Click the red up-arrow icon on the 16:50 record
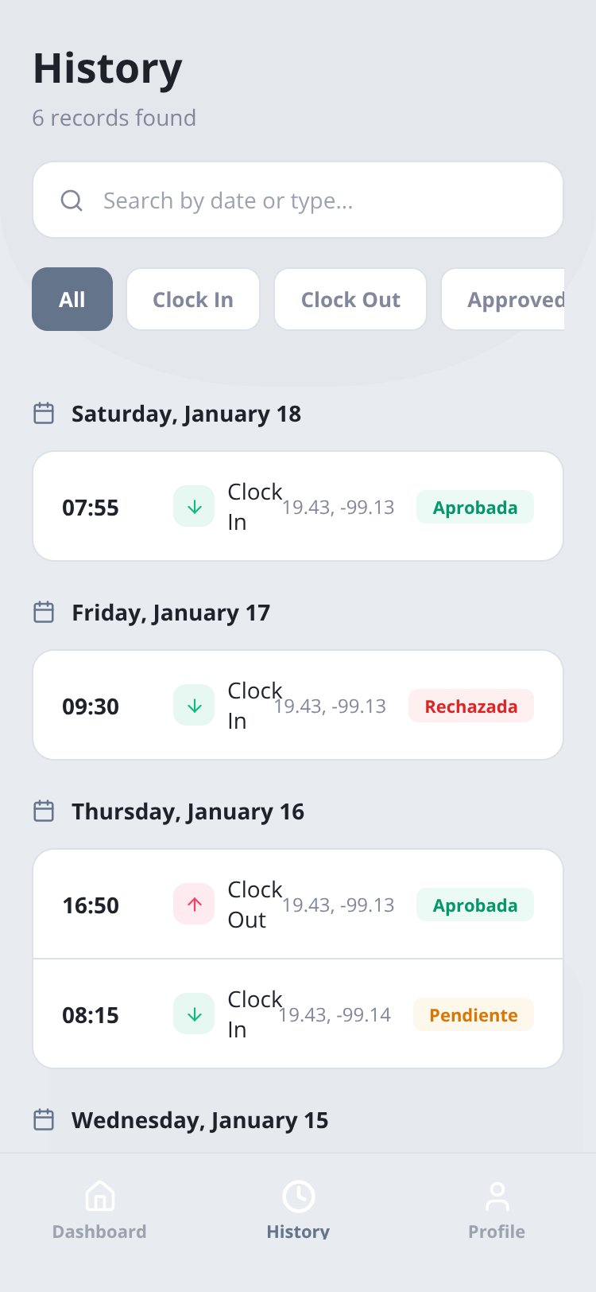The width and height of the screenshot is (596, 1292). [194, 905]
